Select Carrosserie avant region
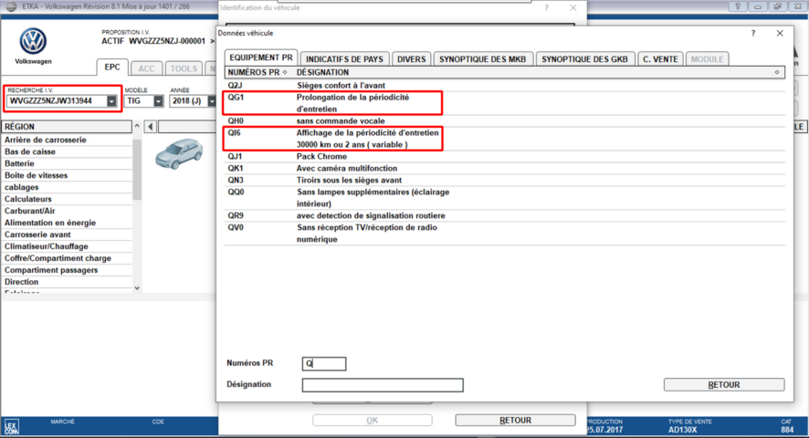This screenshot has height=438, width=809. 67,235
